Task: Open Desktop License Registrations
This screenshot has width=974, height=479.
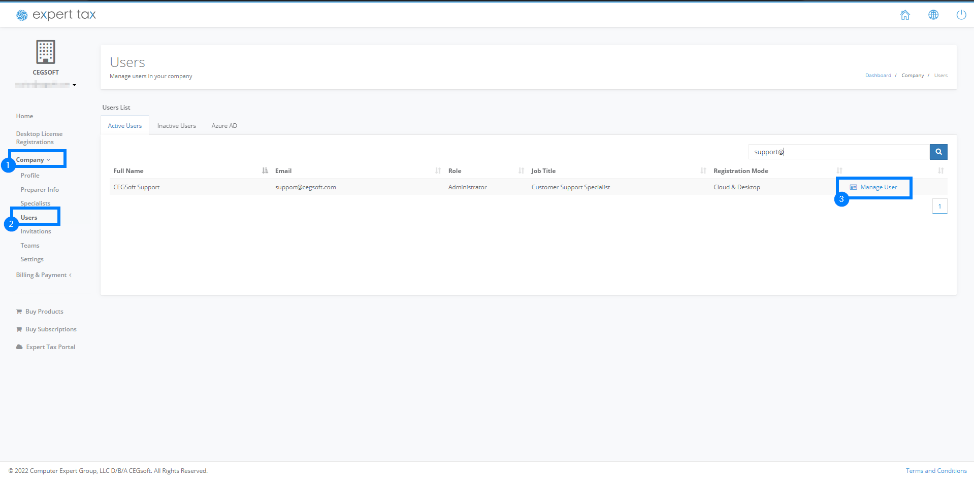Action: (39, 138)
